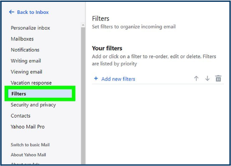Move filter down with the down arrow
Image resolution: width=231 pixels, height=166 pixels.
(x=207, y=78)
